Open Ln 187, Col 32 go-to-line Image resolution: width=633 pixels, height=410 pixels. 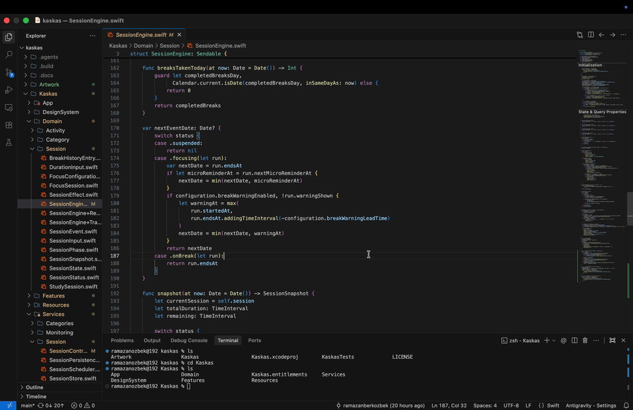pos(449,405)
